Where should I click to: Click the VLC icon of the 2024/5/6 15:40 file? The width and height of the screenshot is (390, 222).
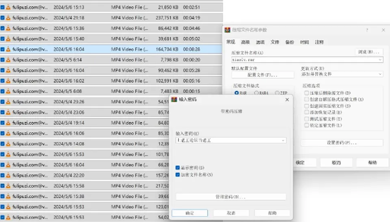click(x=8, y=39)
